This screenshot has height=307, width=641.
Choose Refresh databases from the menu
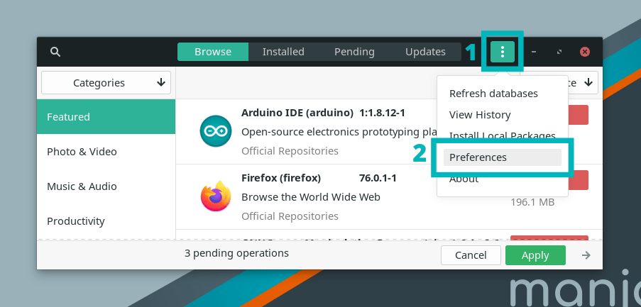493,94
